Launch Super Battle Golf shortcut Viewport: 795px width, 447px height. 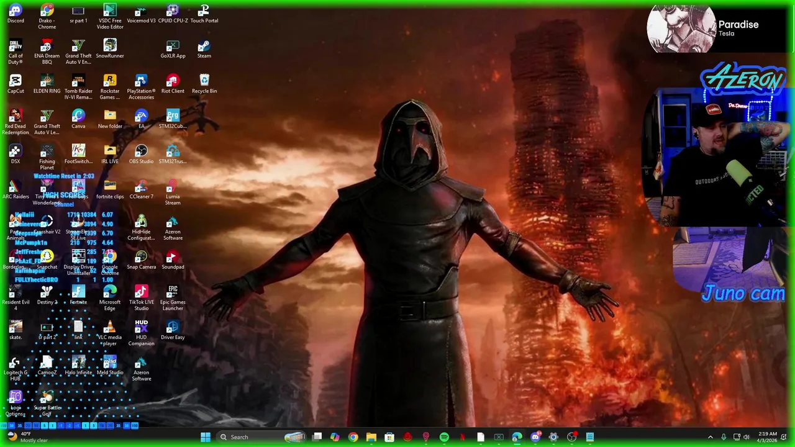[47, 404]
